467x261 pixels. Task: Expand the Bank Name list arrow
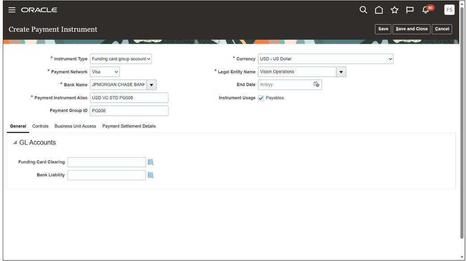tap(151, 85)
